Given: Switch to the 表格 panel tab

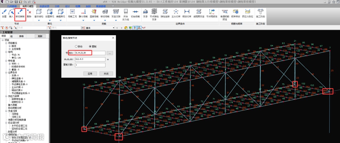Looking at the screenshot, I should (21, 36).
